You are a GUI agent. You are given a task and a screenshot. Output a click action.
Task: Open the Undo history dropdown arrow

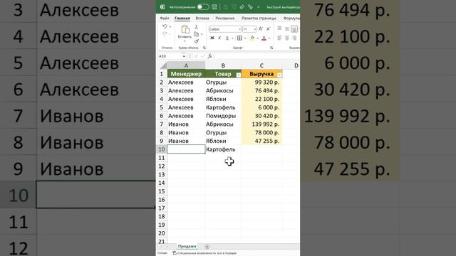(x=170, y=27)
